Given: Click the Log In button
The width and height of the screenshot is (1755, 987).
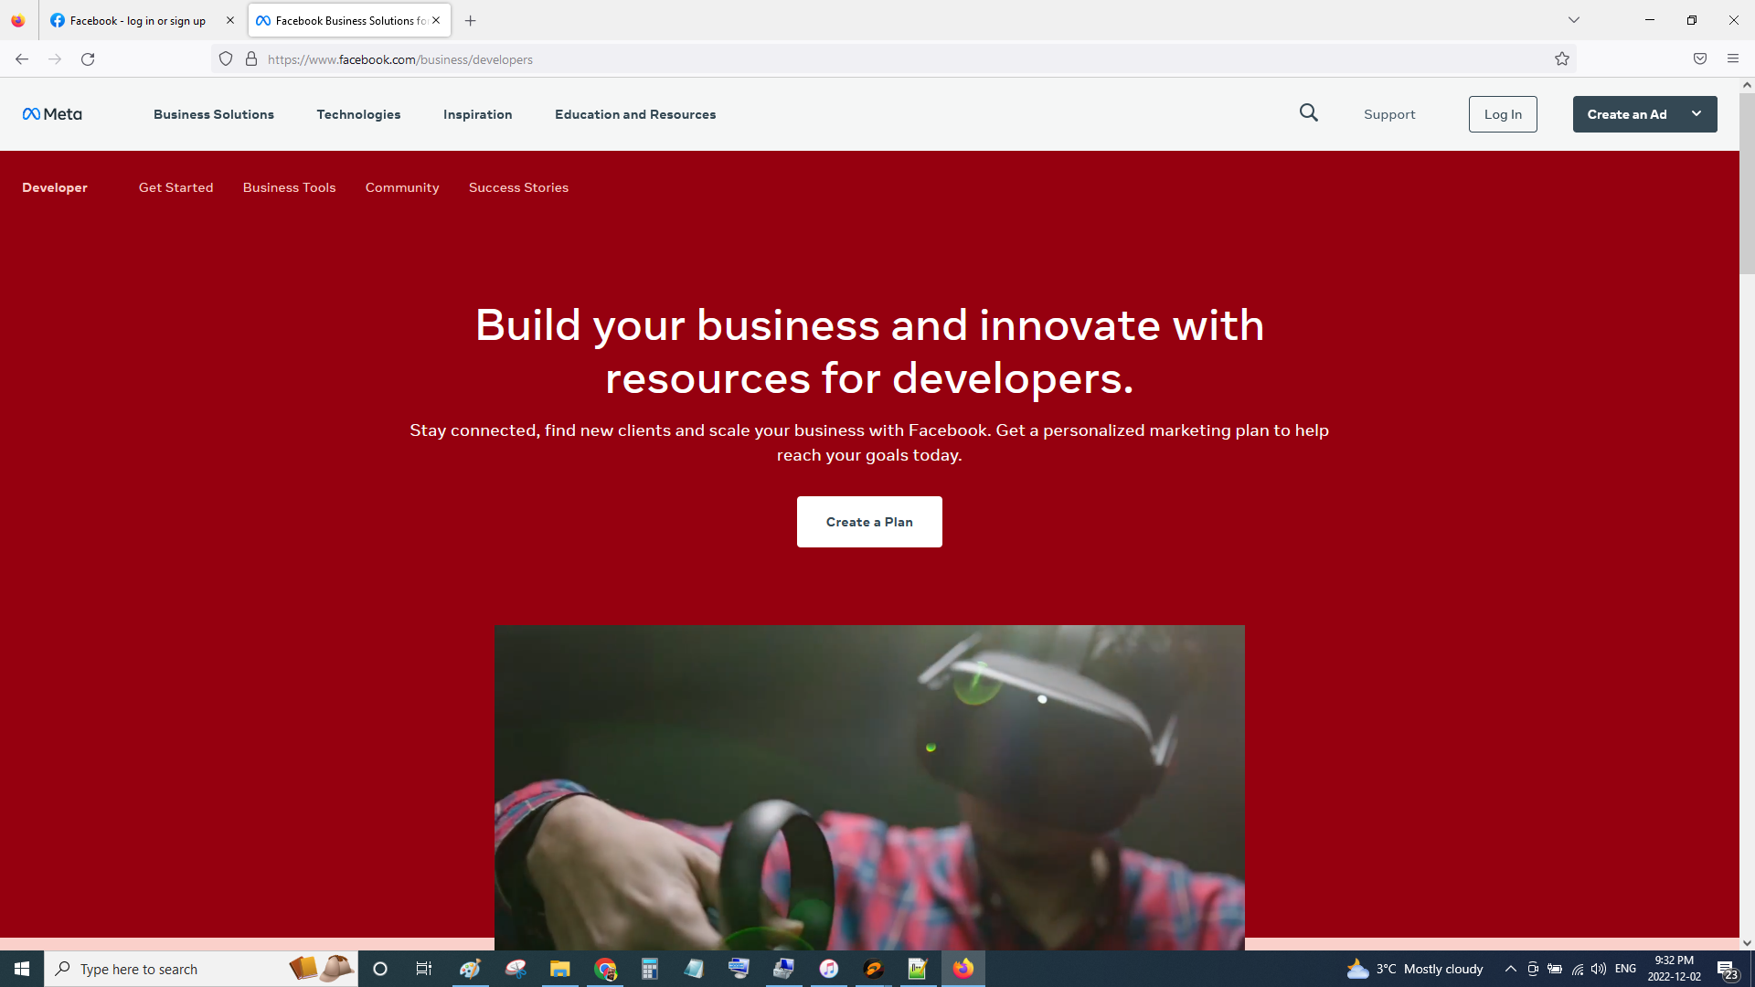Looking at the screenshot, I should click(1503, 114).
